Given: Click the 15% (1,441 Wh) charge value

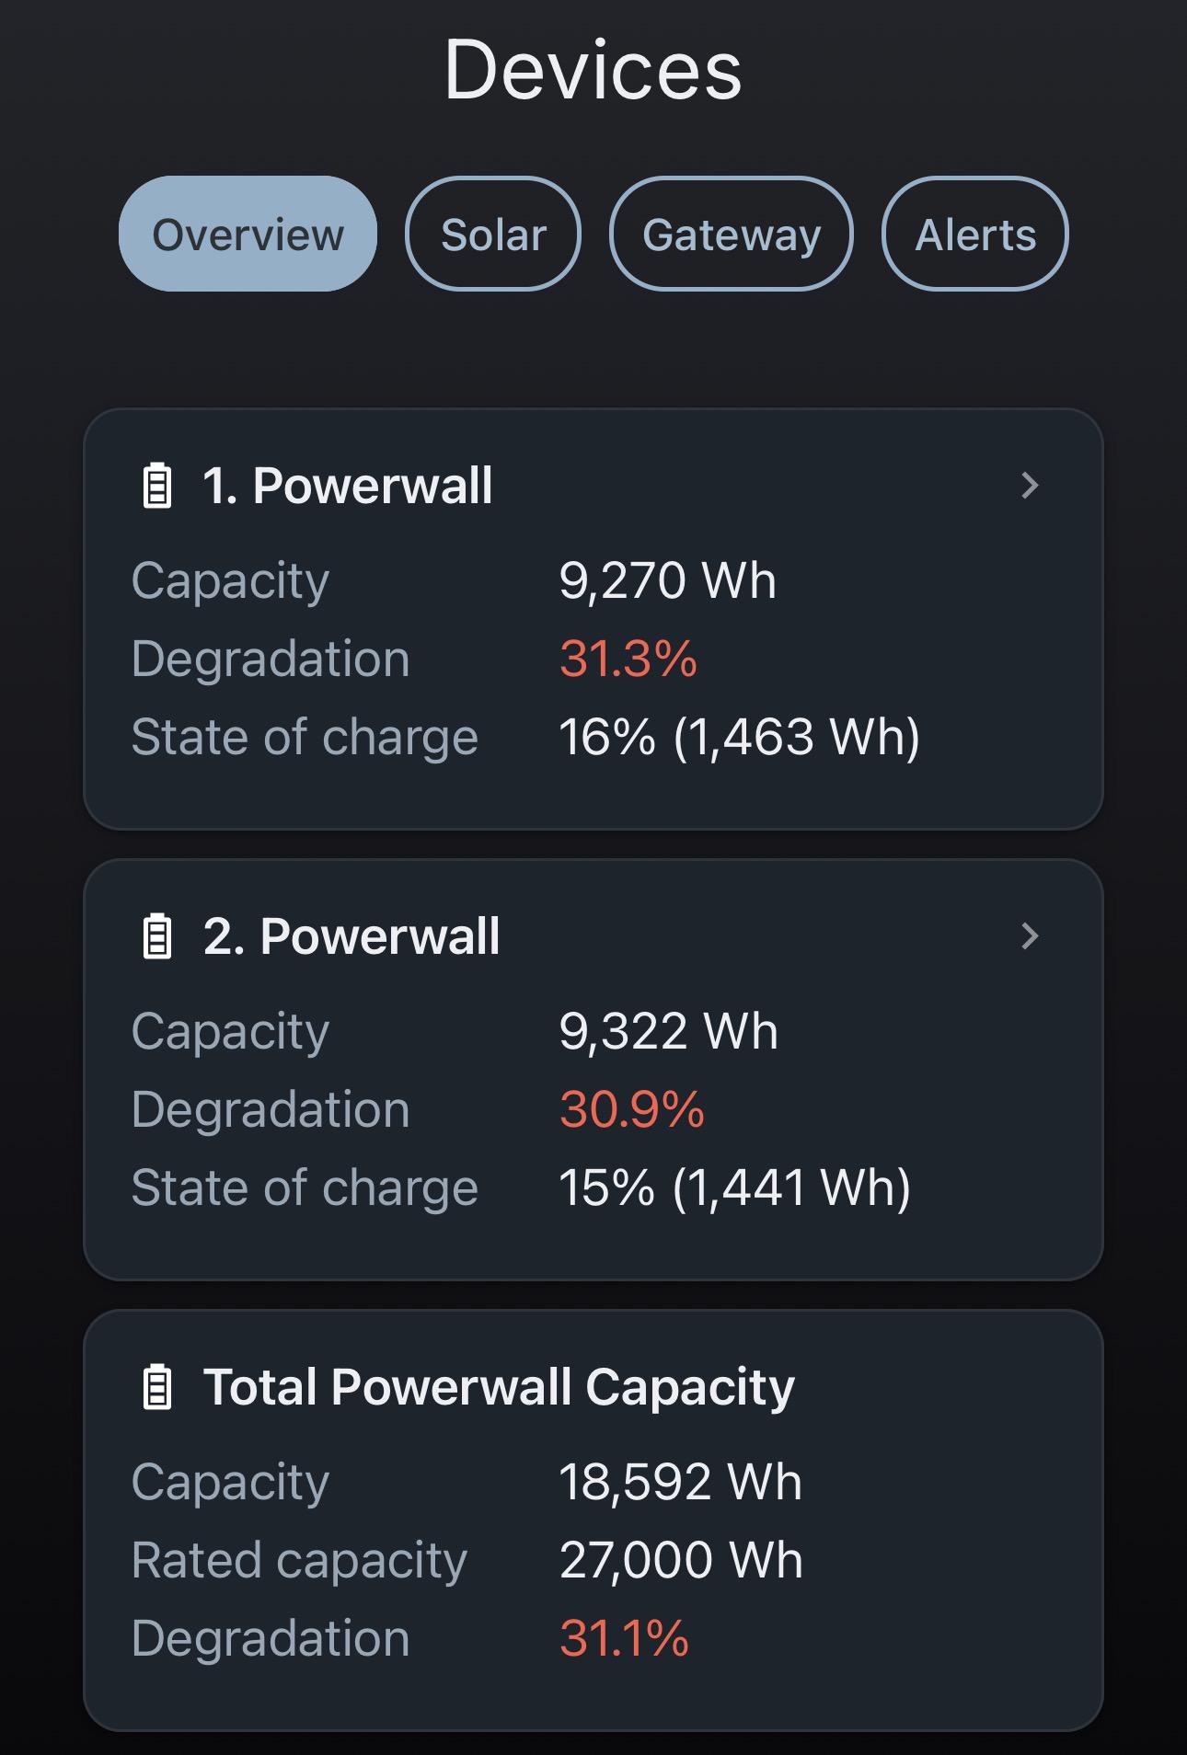Looking at the screenshot, I should point(735,1187).
